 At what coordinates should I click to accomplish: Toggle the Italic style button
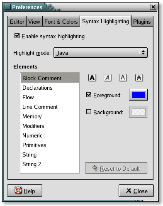[107, 78]
